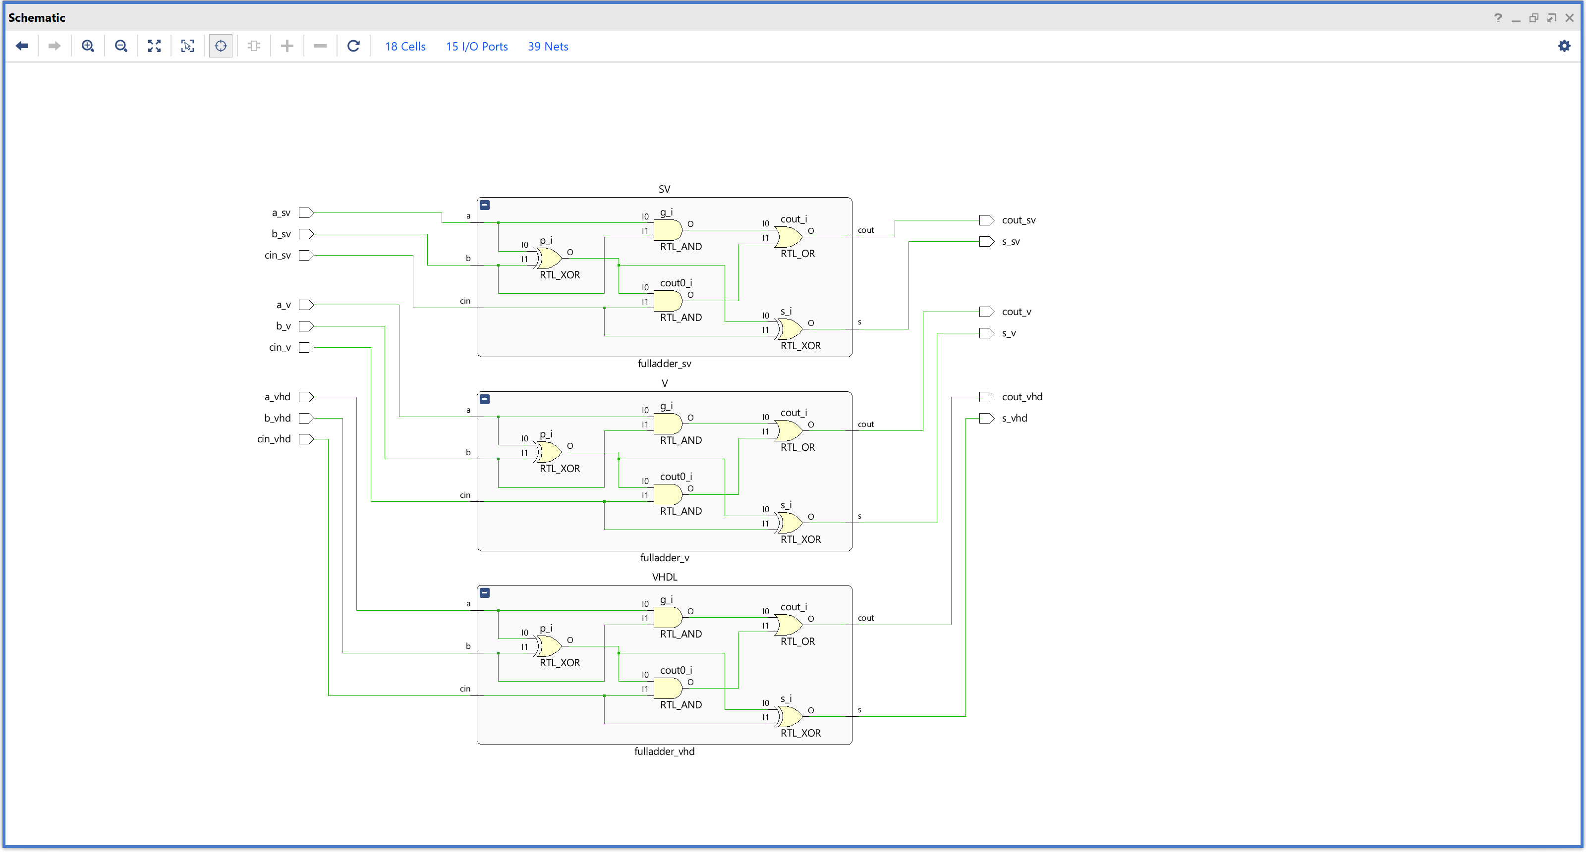
Task: Click the help question mark icon
Action: coord(1498,18)
